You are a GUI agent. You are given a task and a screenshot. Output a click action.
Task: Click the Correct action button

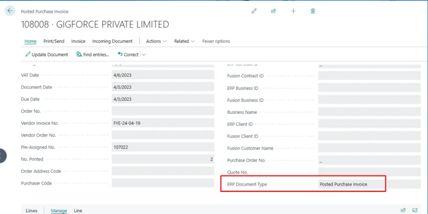128,55
